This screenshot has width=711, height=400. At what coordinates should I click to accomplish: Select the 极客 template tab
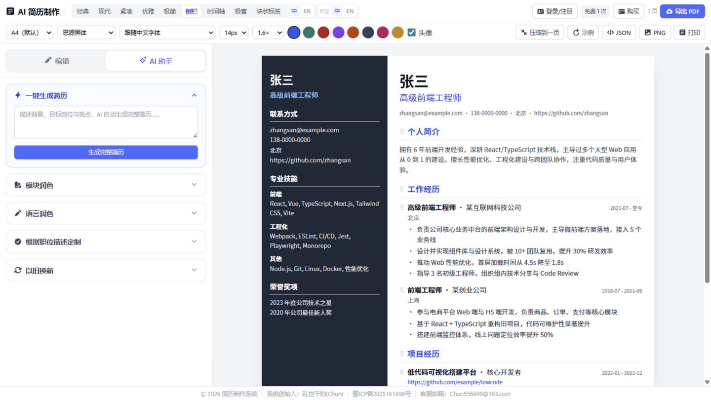(x=241, y=11)
